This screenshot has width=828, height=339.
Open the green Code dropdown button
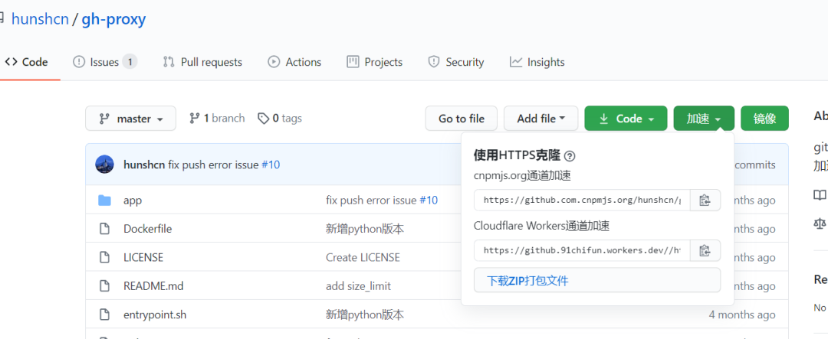coord(626,119)
